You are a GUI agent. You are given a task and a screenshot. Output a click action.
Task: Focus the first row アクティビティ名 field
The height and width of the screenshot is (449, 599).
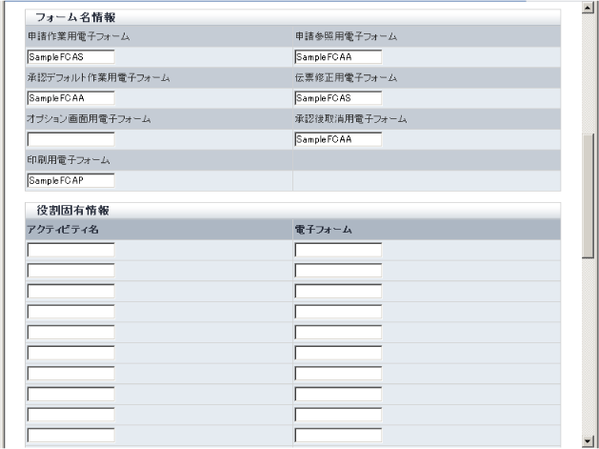(70, 250)
